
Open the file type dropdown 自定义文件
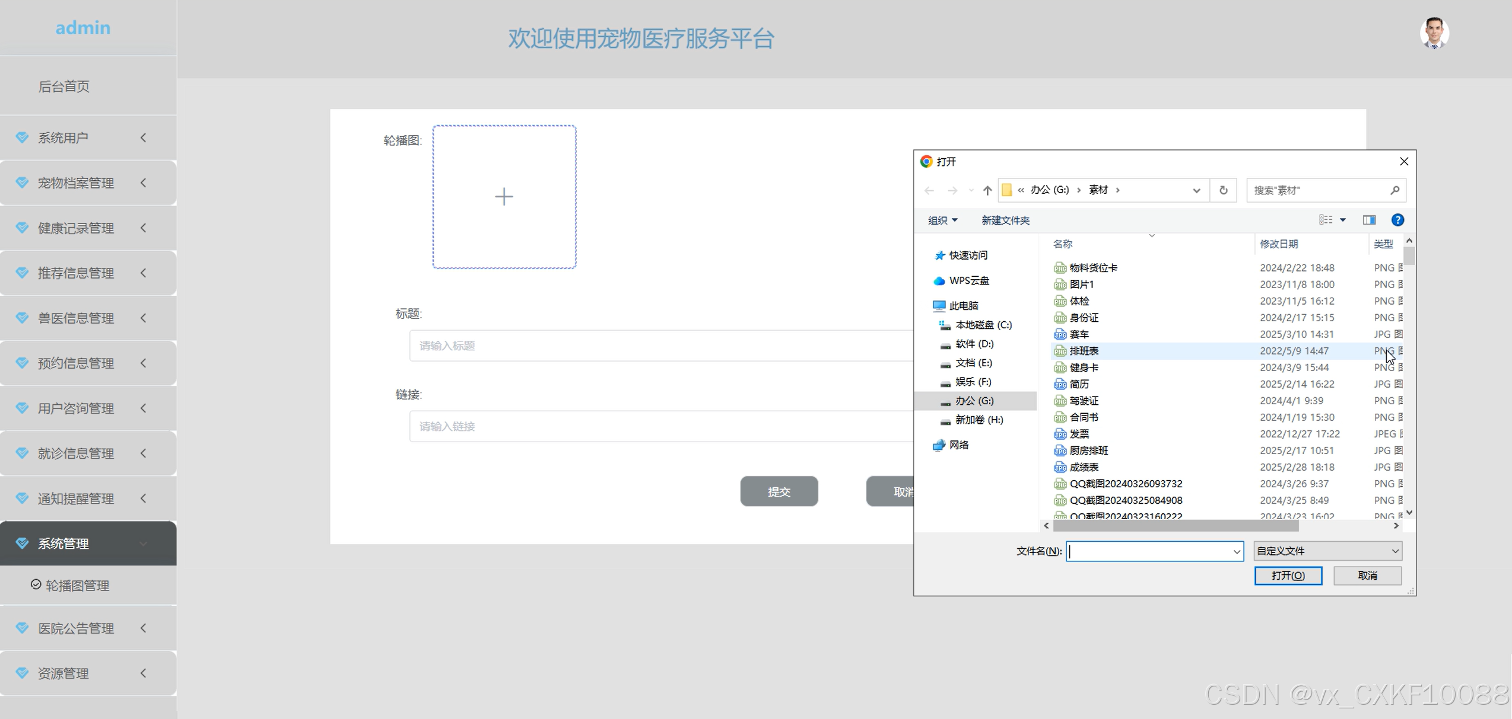point(1327,551)
